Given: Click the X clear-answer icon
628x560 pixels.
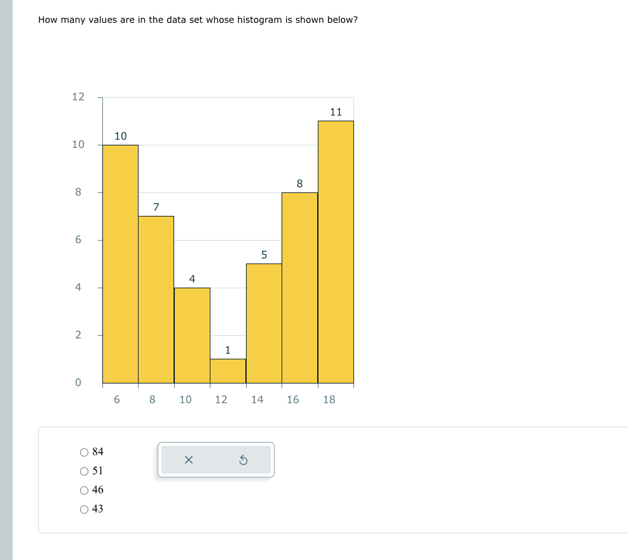Looking at the screenshot, I should 189,460.
